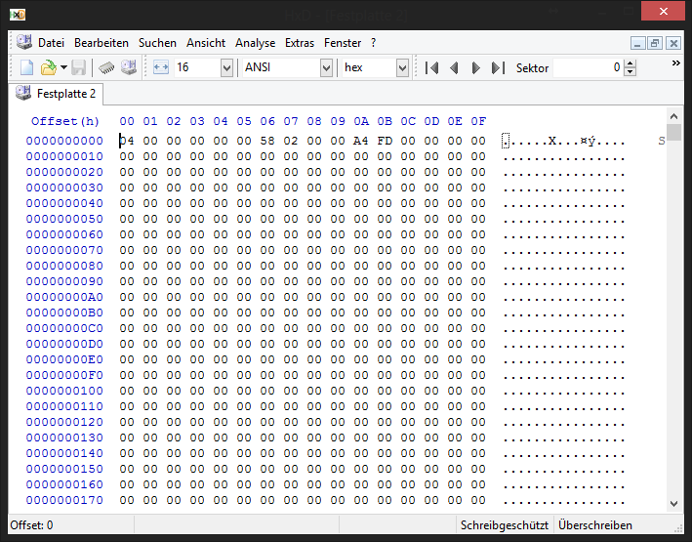Click the Sektor label in the toolbar
The image size is (692, 542).
pos(532,68)
